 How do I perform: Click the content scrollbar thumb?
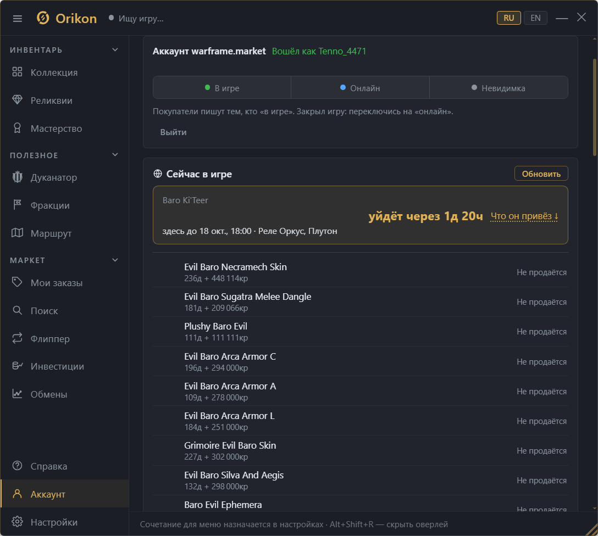pyautogui.click(x=594, y=108)
